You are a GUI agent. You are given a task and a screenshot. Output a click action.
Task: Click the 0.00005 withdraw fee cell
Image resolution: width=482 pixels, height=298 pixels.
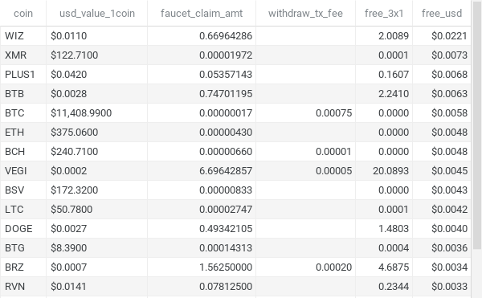tap(305, 171)
